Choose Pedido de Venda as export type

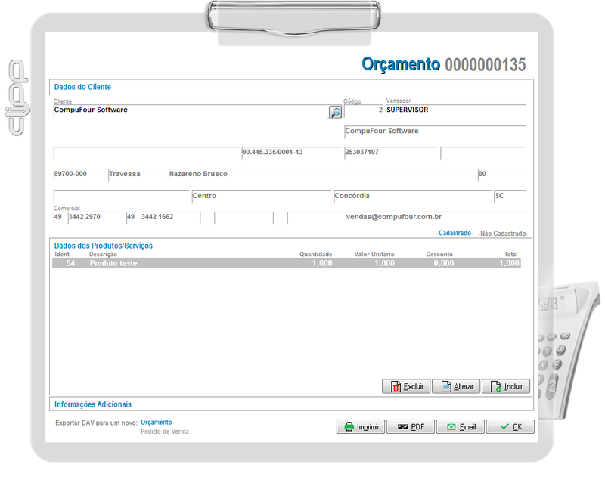point(164,432)
